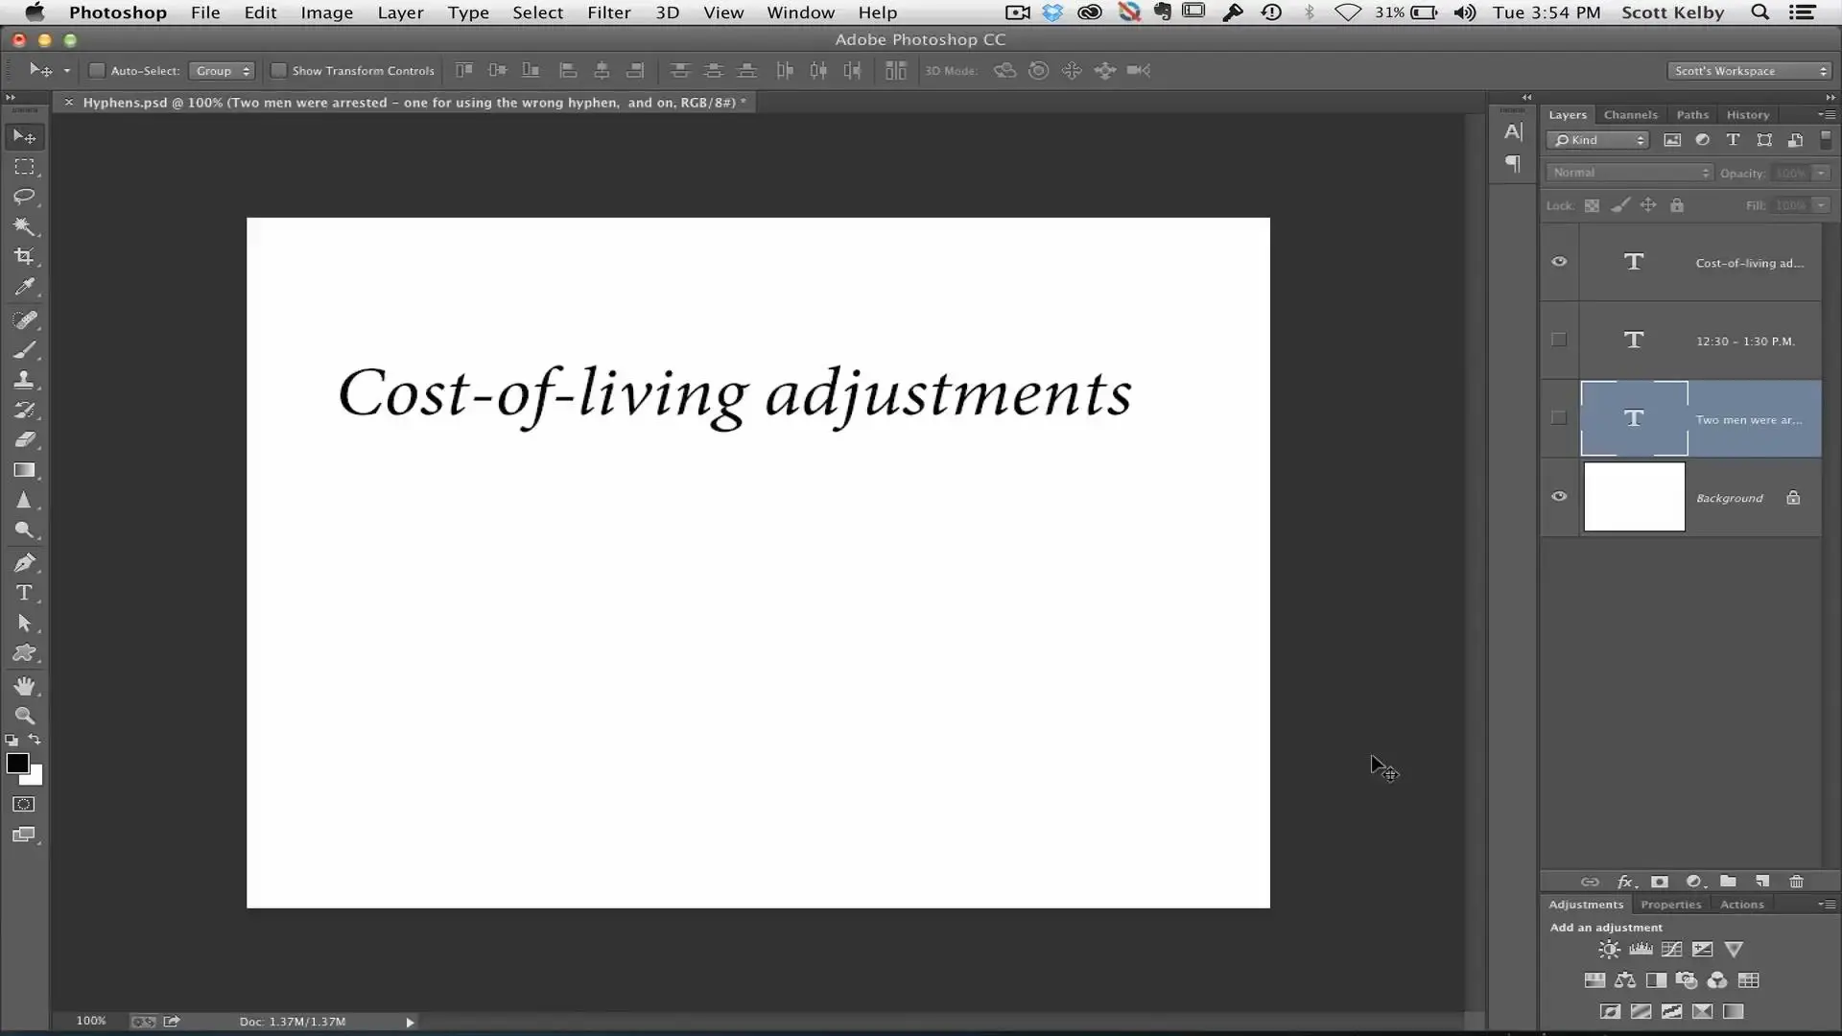Click the background color swatch
Image resolution: width=1842 pixels, height=1036 pixels.
pos(35,778)
